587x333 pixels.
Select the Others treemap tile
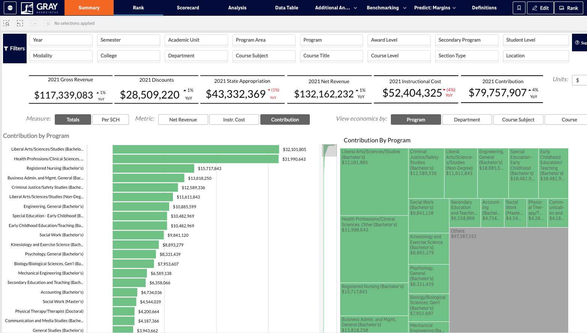point(509,280)
